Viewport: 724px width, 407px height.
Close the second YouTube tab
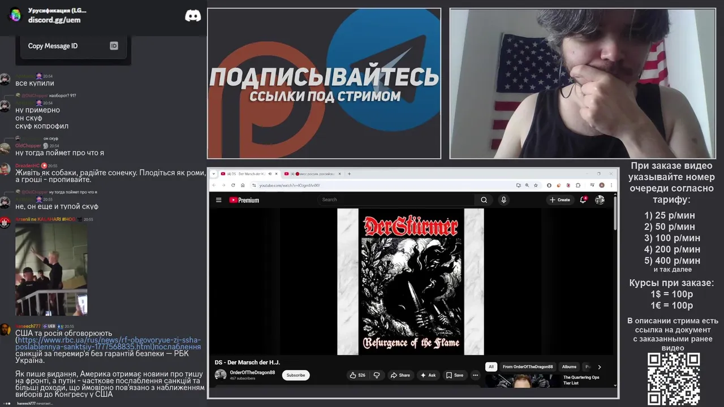coord(341,174)
